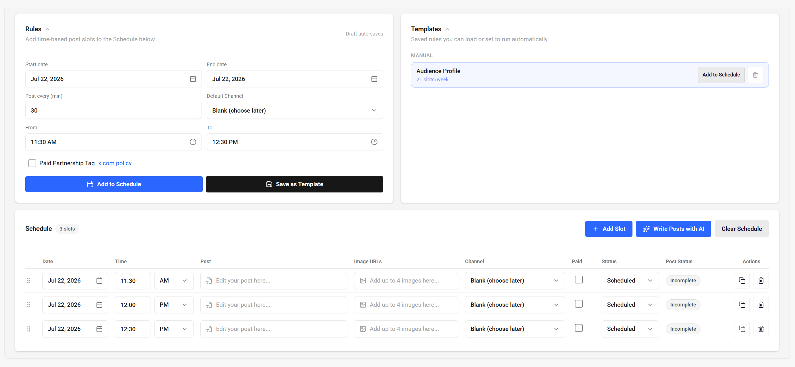Click the Incomplete badge in the 12:00 row
Viewport: 795px width, 367px height.
tap(683, 305)
